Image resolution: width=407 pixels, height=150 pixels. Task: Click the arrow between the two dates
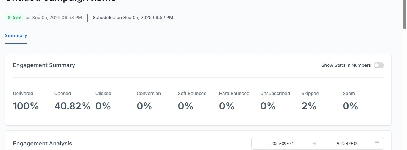314,143
